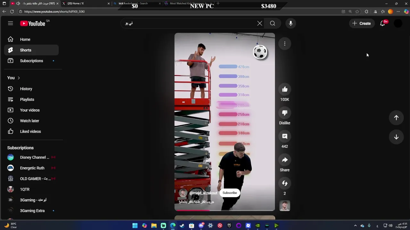
Task: Subscribe to @majd_alzakout
Action: pos(230,193)
